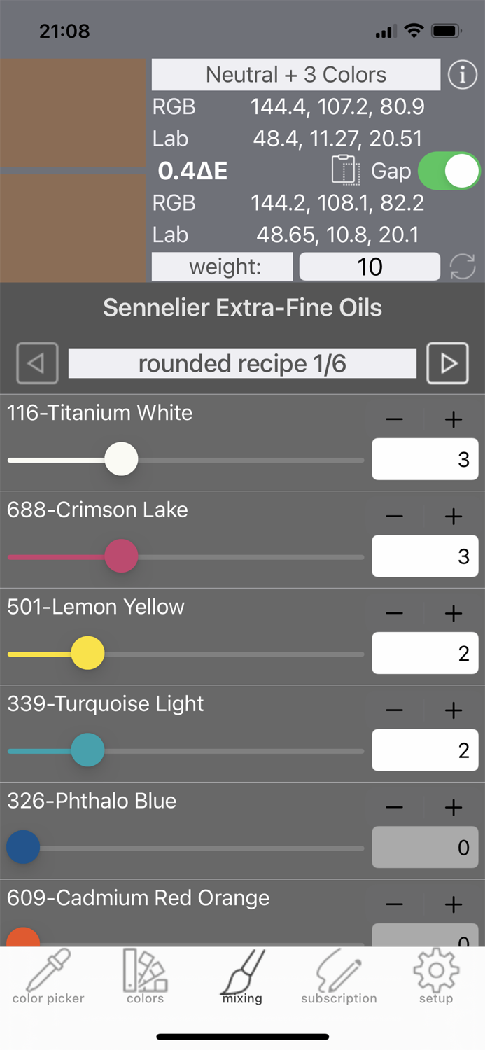This screenshot has height=1050, width=485.
Task: Select the Turquoise Light amount field
Action: [x=425, y=750]
